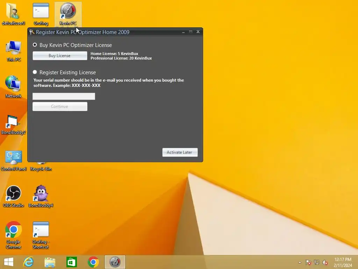
Task: Select the Grufing - Shortcut desktop icon
Action: click(x=41, y=235)
